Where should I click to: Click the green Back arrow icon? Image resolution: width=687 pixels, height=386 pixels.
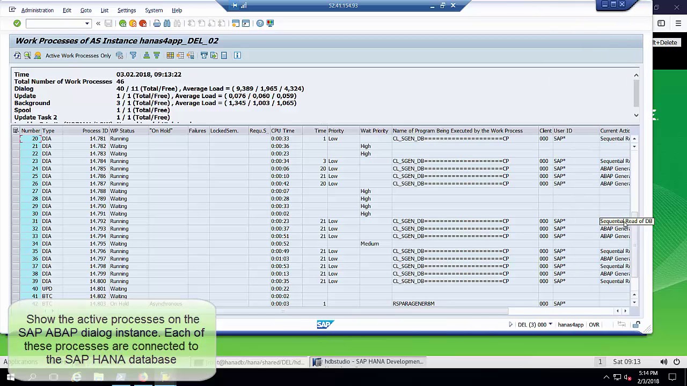click(x=122, y=23)
